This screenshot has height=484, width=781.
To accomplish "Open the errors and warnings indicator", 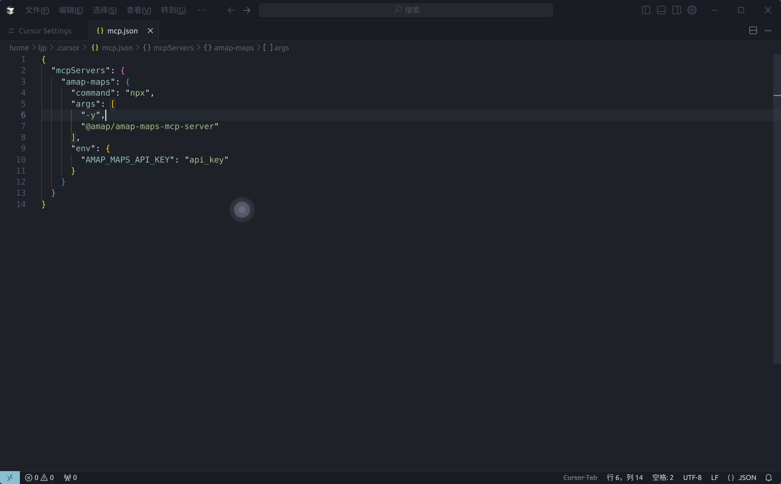I will click(39, 477).
